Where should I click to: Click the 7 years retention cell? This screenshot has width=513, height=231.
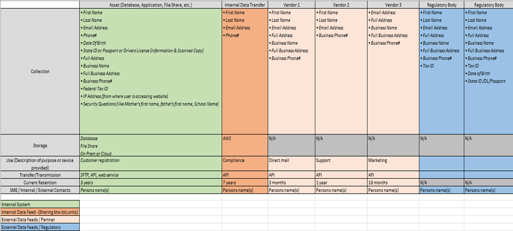tap(245, 182)
